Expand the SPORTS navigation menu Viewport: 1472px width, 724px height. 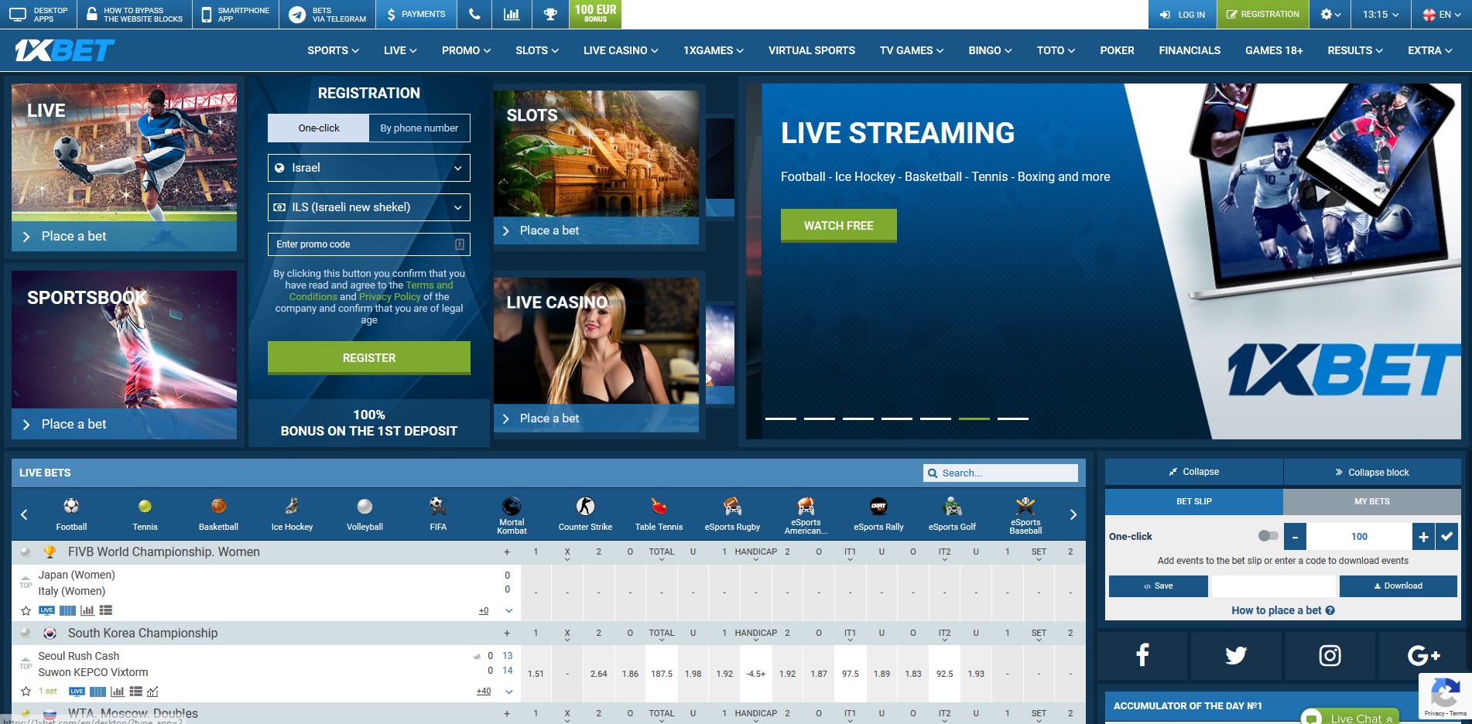click(x=331, y=50)
